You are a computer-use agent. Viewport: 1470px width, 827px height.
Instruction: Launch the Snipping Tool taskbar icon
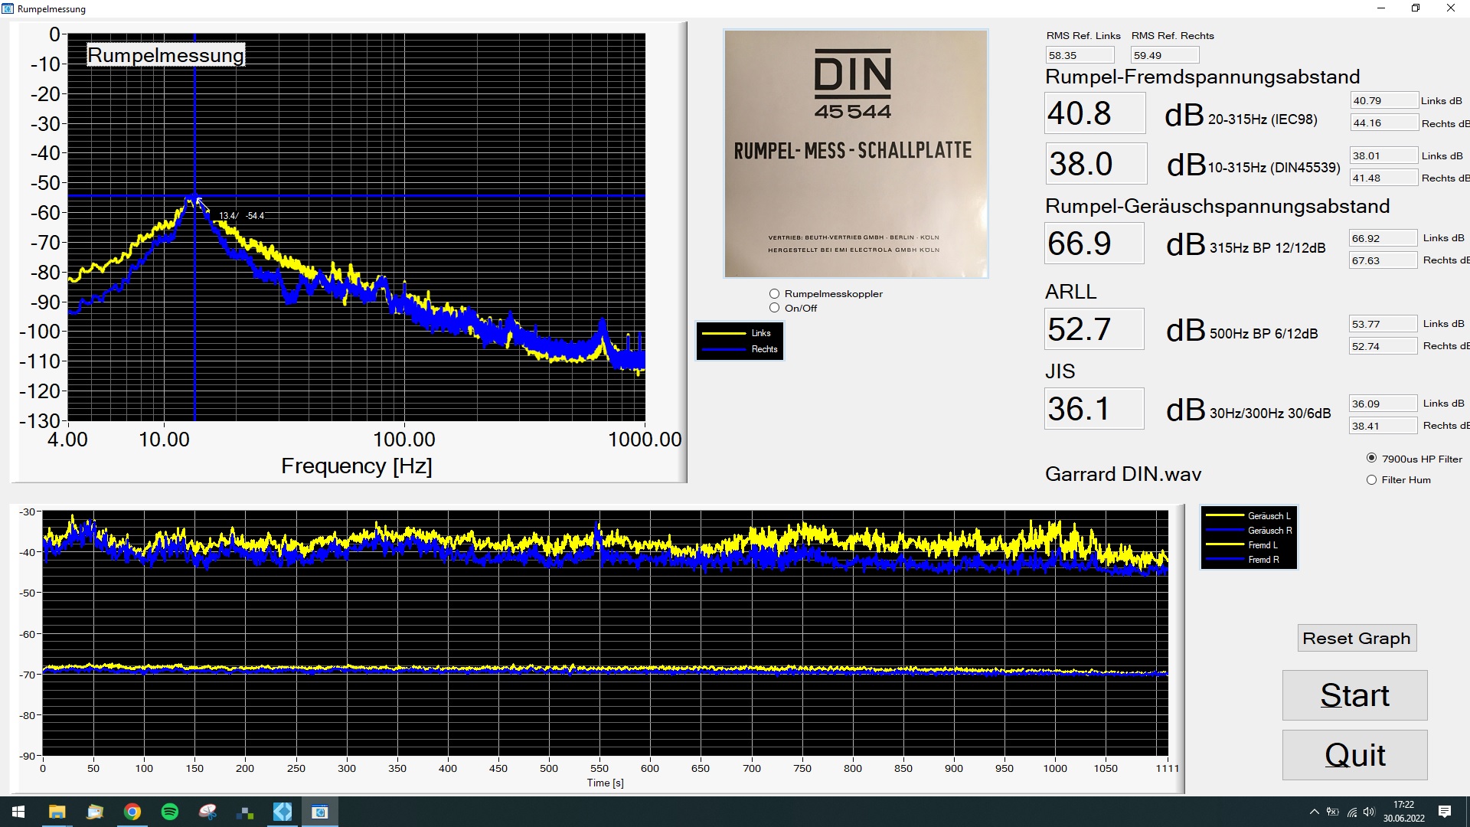tap(207, 812)
